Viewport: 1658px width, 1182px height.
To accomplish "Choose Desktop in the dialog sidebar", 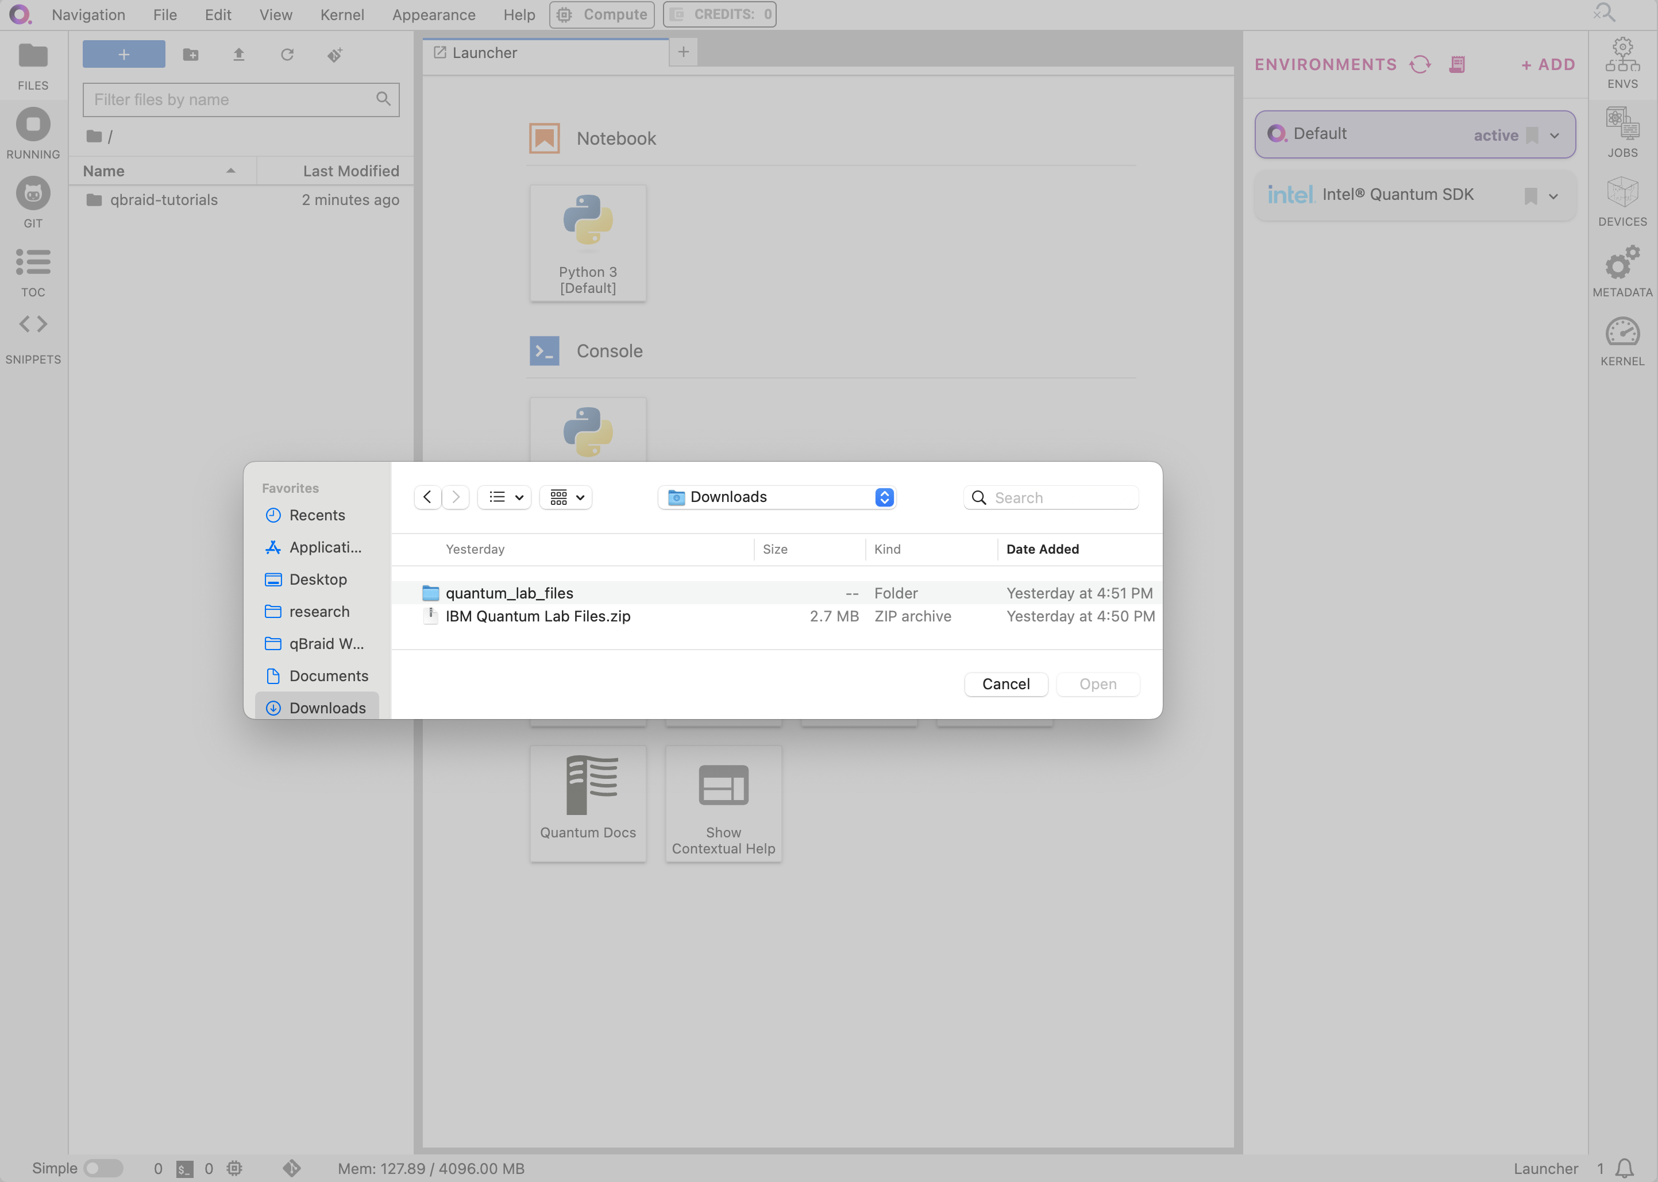I will 317,580.
